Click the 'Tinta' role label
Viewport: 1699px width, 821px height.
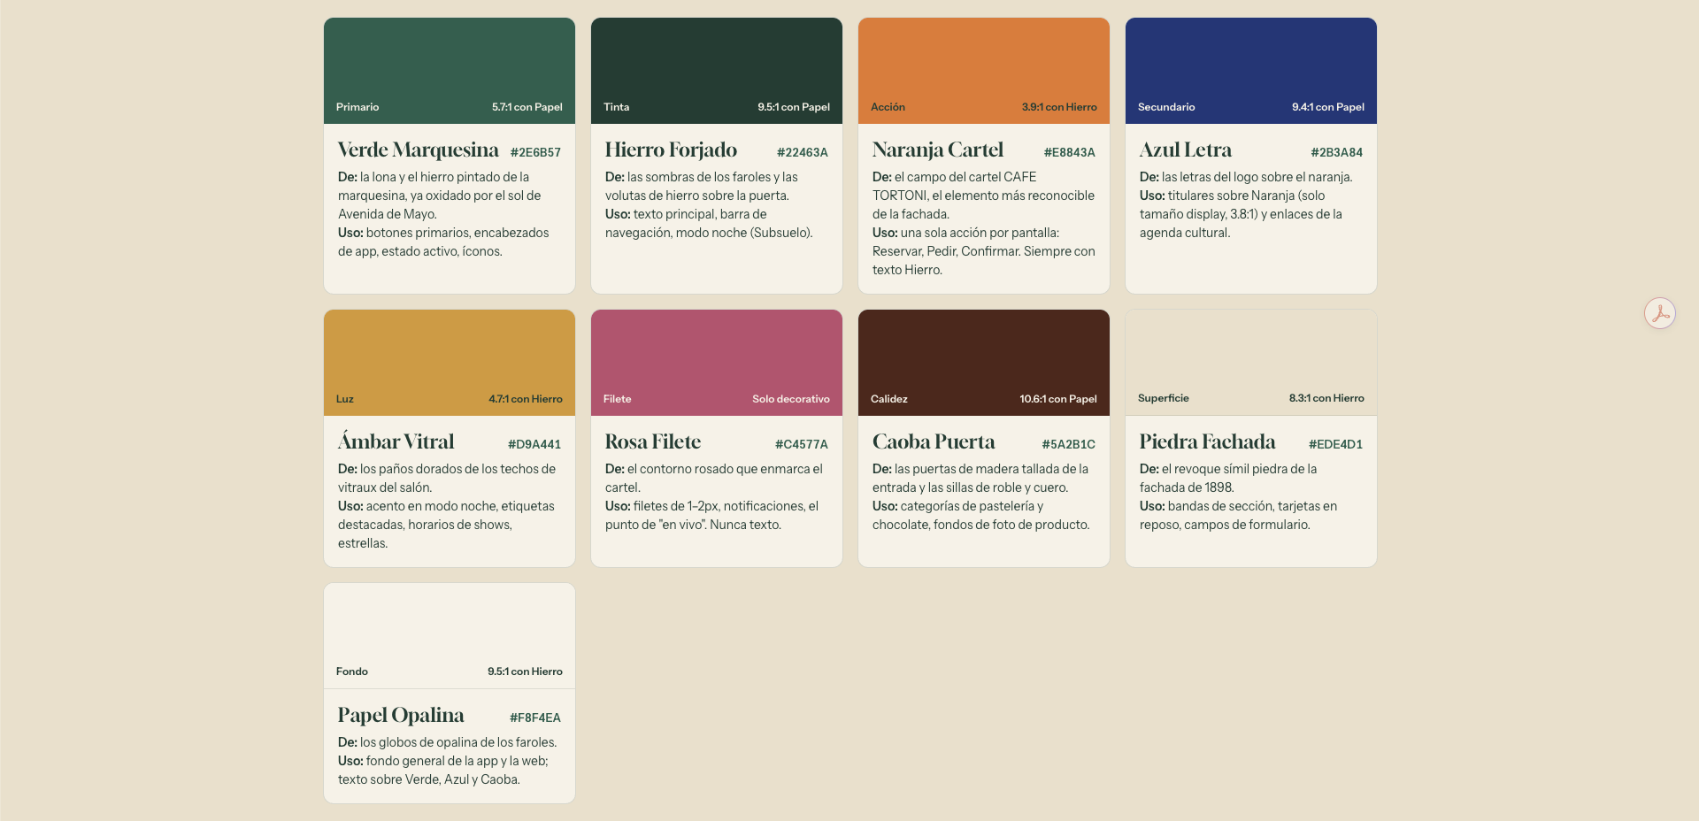(x=617, y=107)
